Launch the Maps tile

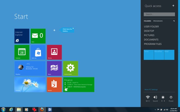point(54,68)
